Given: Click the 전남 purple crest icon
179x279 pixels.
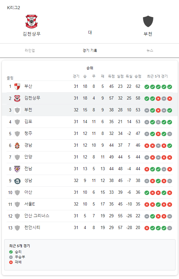Looking at the screenshot, I should coord(17,169).
